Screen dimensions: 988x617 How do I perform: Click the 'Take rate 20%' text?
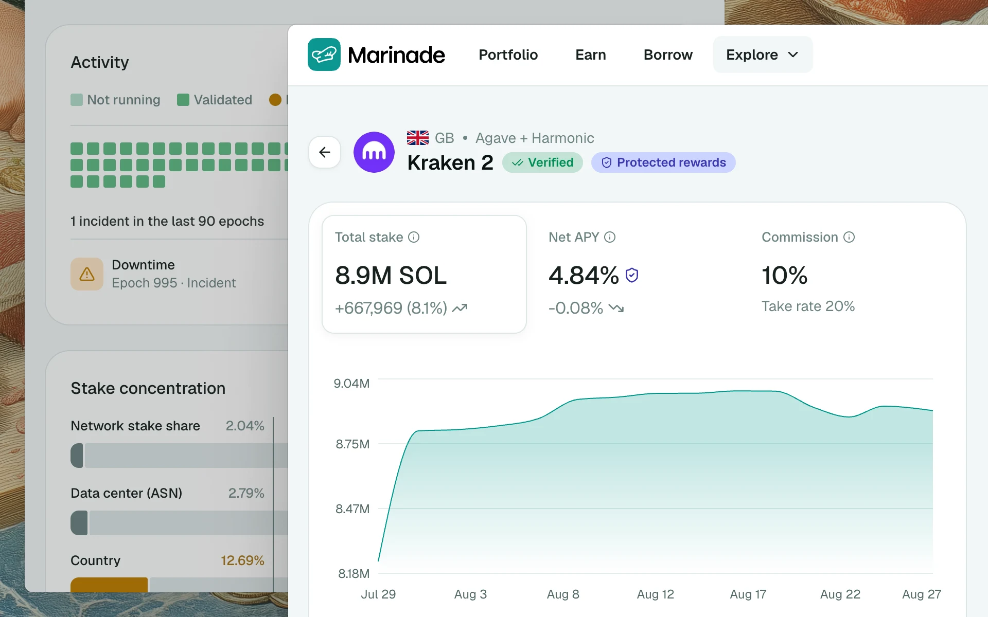808,306
